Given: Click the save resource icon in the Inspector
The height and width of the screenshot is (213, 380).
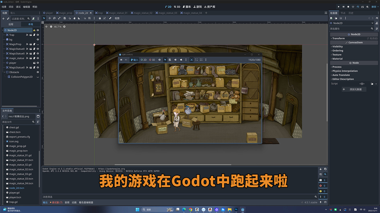Looking at the screenshot, I should (340, 18).
